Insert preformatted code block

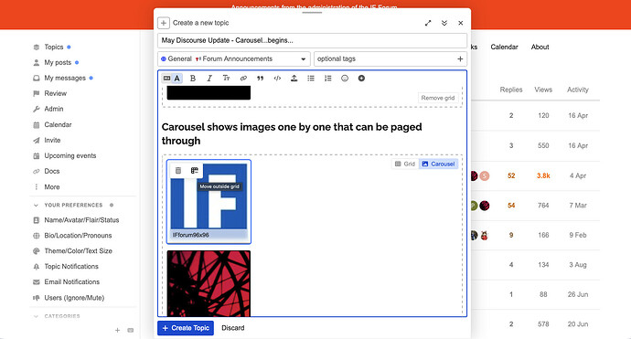click(x=277, y=79)
